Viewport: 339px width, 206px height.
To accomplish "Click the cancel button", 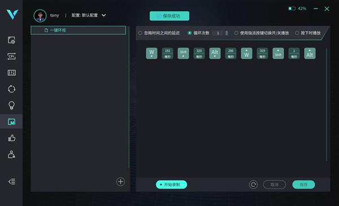I will 275,185.
